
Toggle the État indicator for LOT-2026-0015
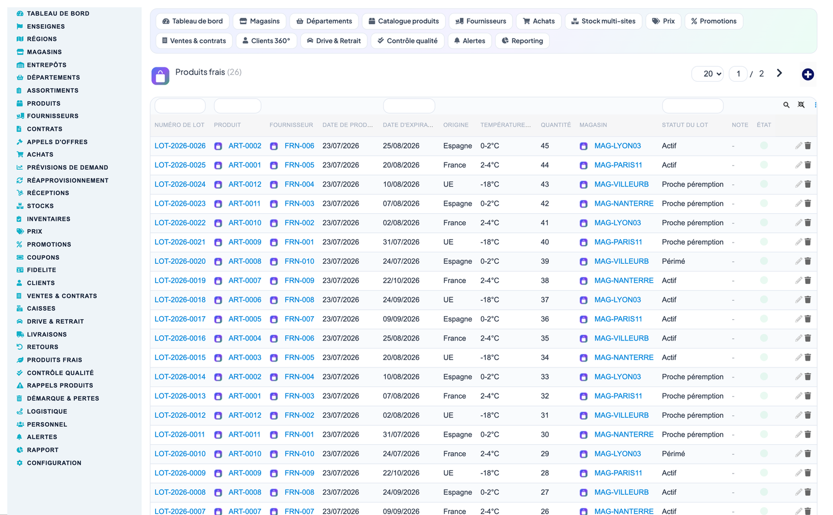click(x=764, y=357)
